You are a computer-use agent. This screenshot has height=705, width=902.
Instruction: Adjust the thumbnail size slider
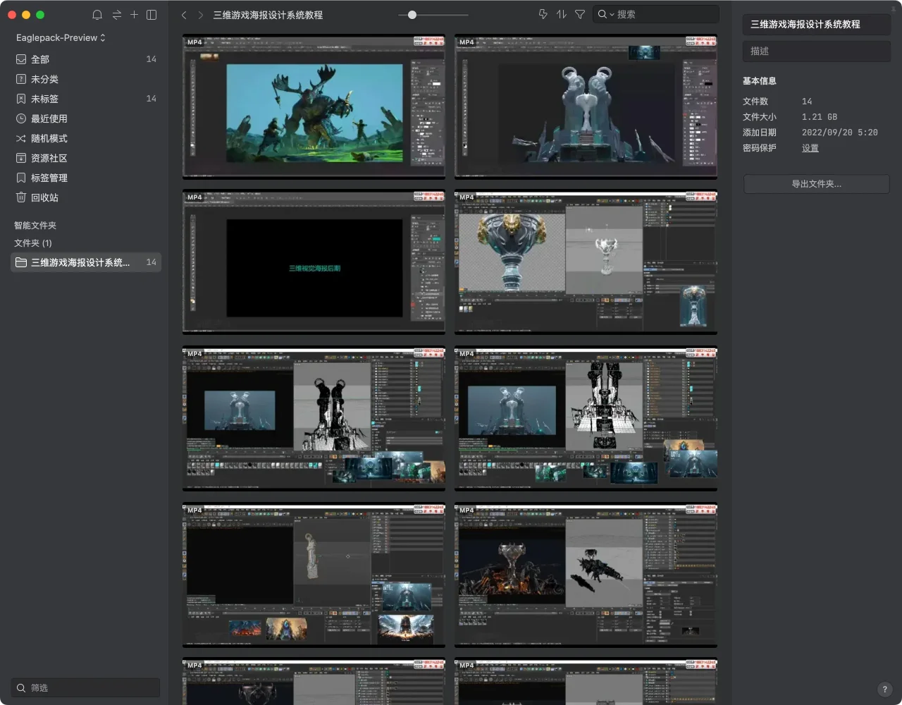[x=412, y=15]
